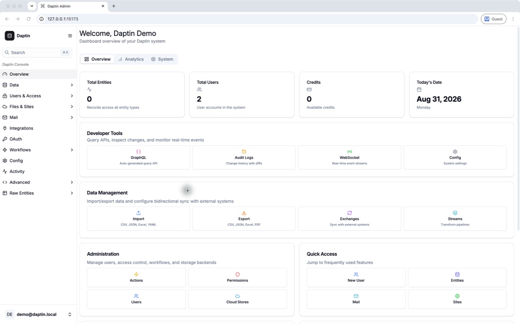Click the Overview gauge icon in sidebar
Viewport: 520px width, 324px height.
tap(5, 74)
